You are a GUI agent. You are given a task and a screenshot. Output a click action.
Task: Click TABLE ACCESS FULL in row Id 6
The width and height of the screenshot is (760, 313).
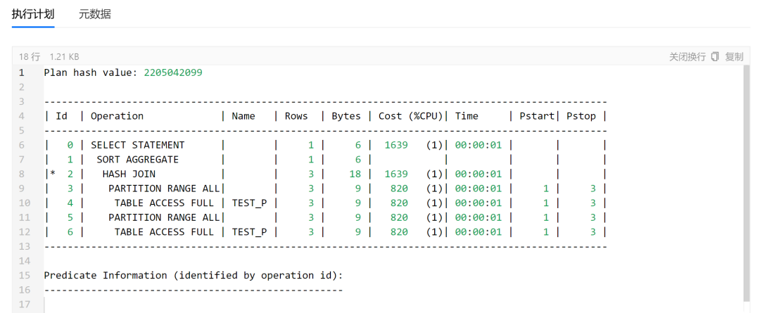click(x=164, y=232)
